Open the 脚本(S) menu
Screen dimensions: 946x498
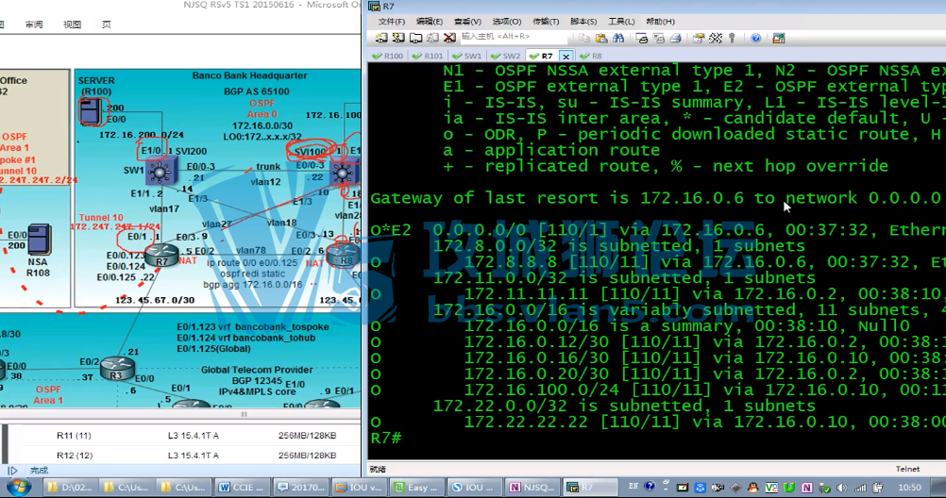coord(583,22)
